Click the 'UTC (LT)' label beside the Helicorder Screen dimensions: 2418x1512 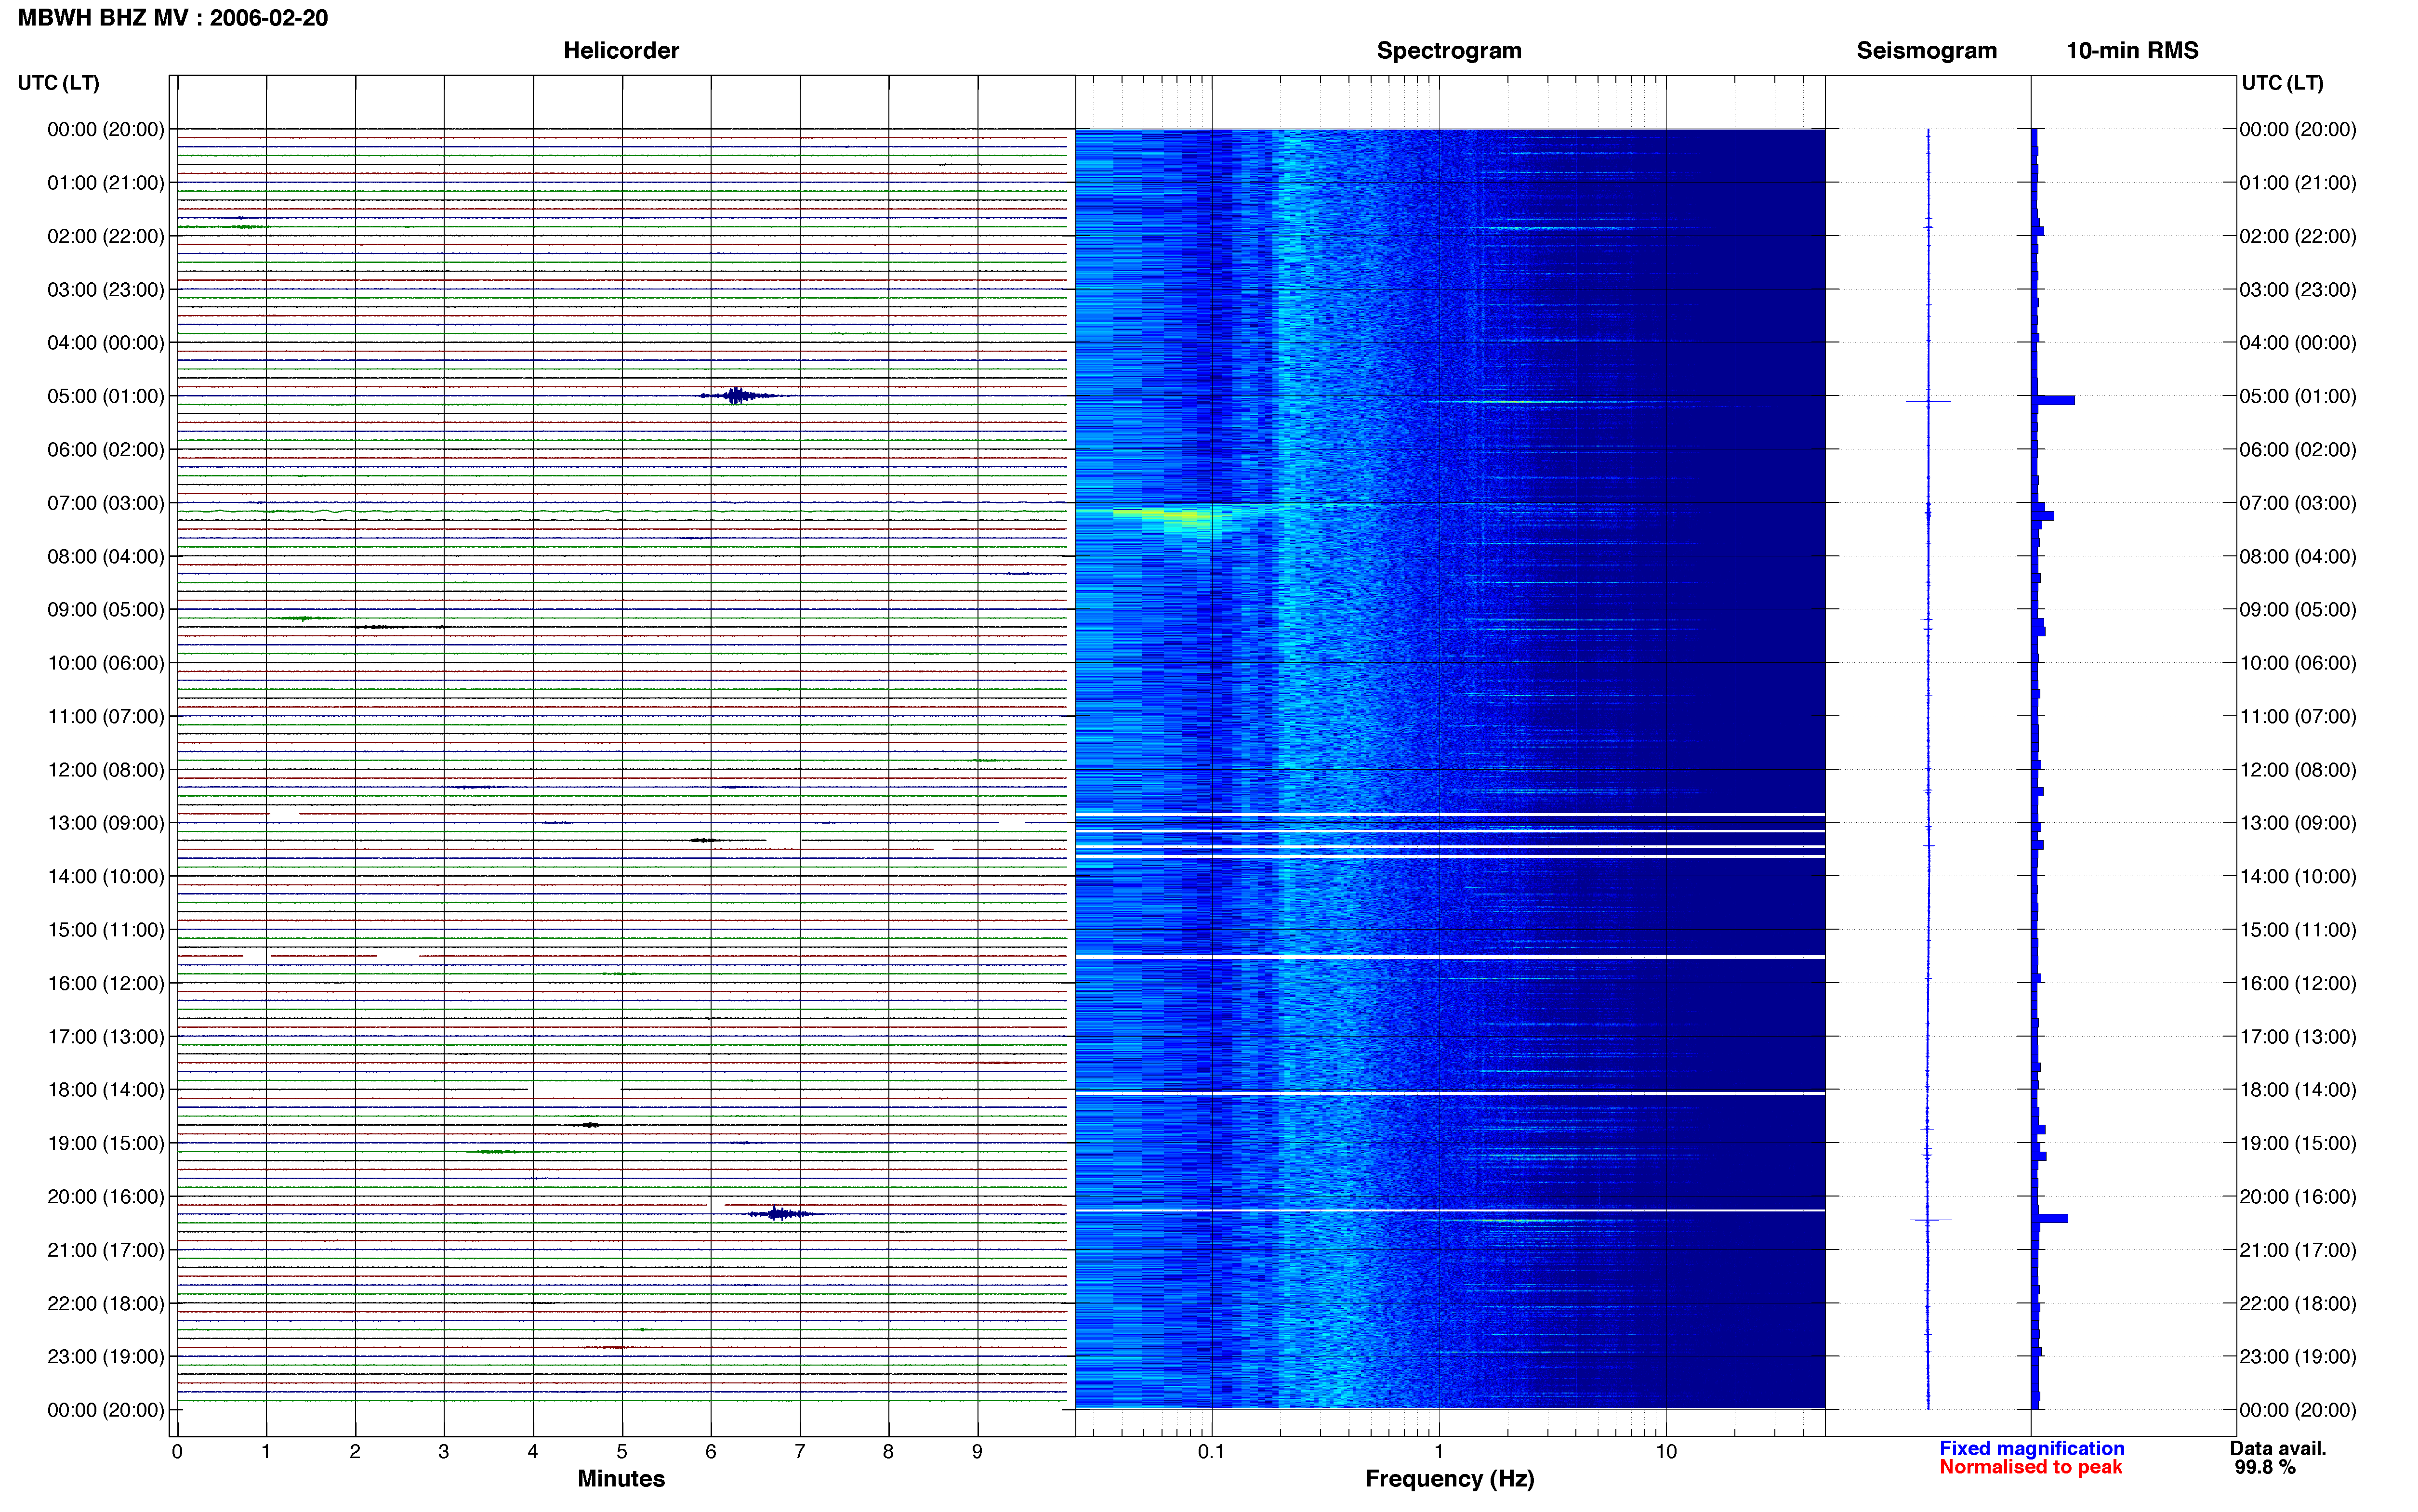click(x=58, y=83)
